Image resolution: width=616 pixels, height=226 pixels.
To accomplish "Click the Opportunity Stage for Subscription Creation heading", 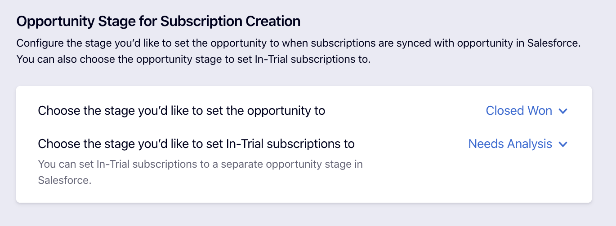I will click(158, 21).
